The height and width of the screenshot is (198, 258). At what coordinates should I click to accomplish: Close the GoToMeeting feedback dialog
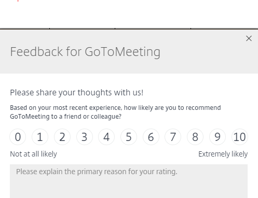249,38
